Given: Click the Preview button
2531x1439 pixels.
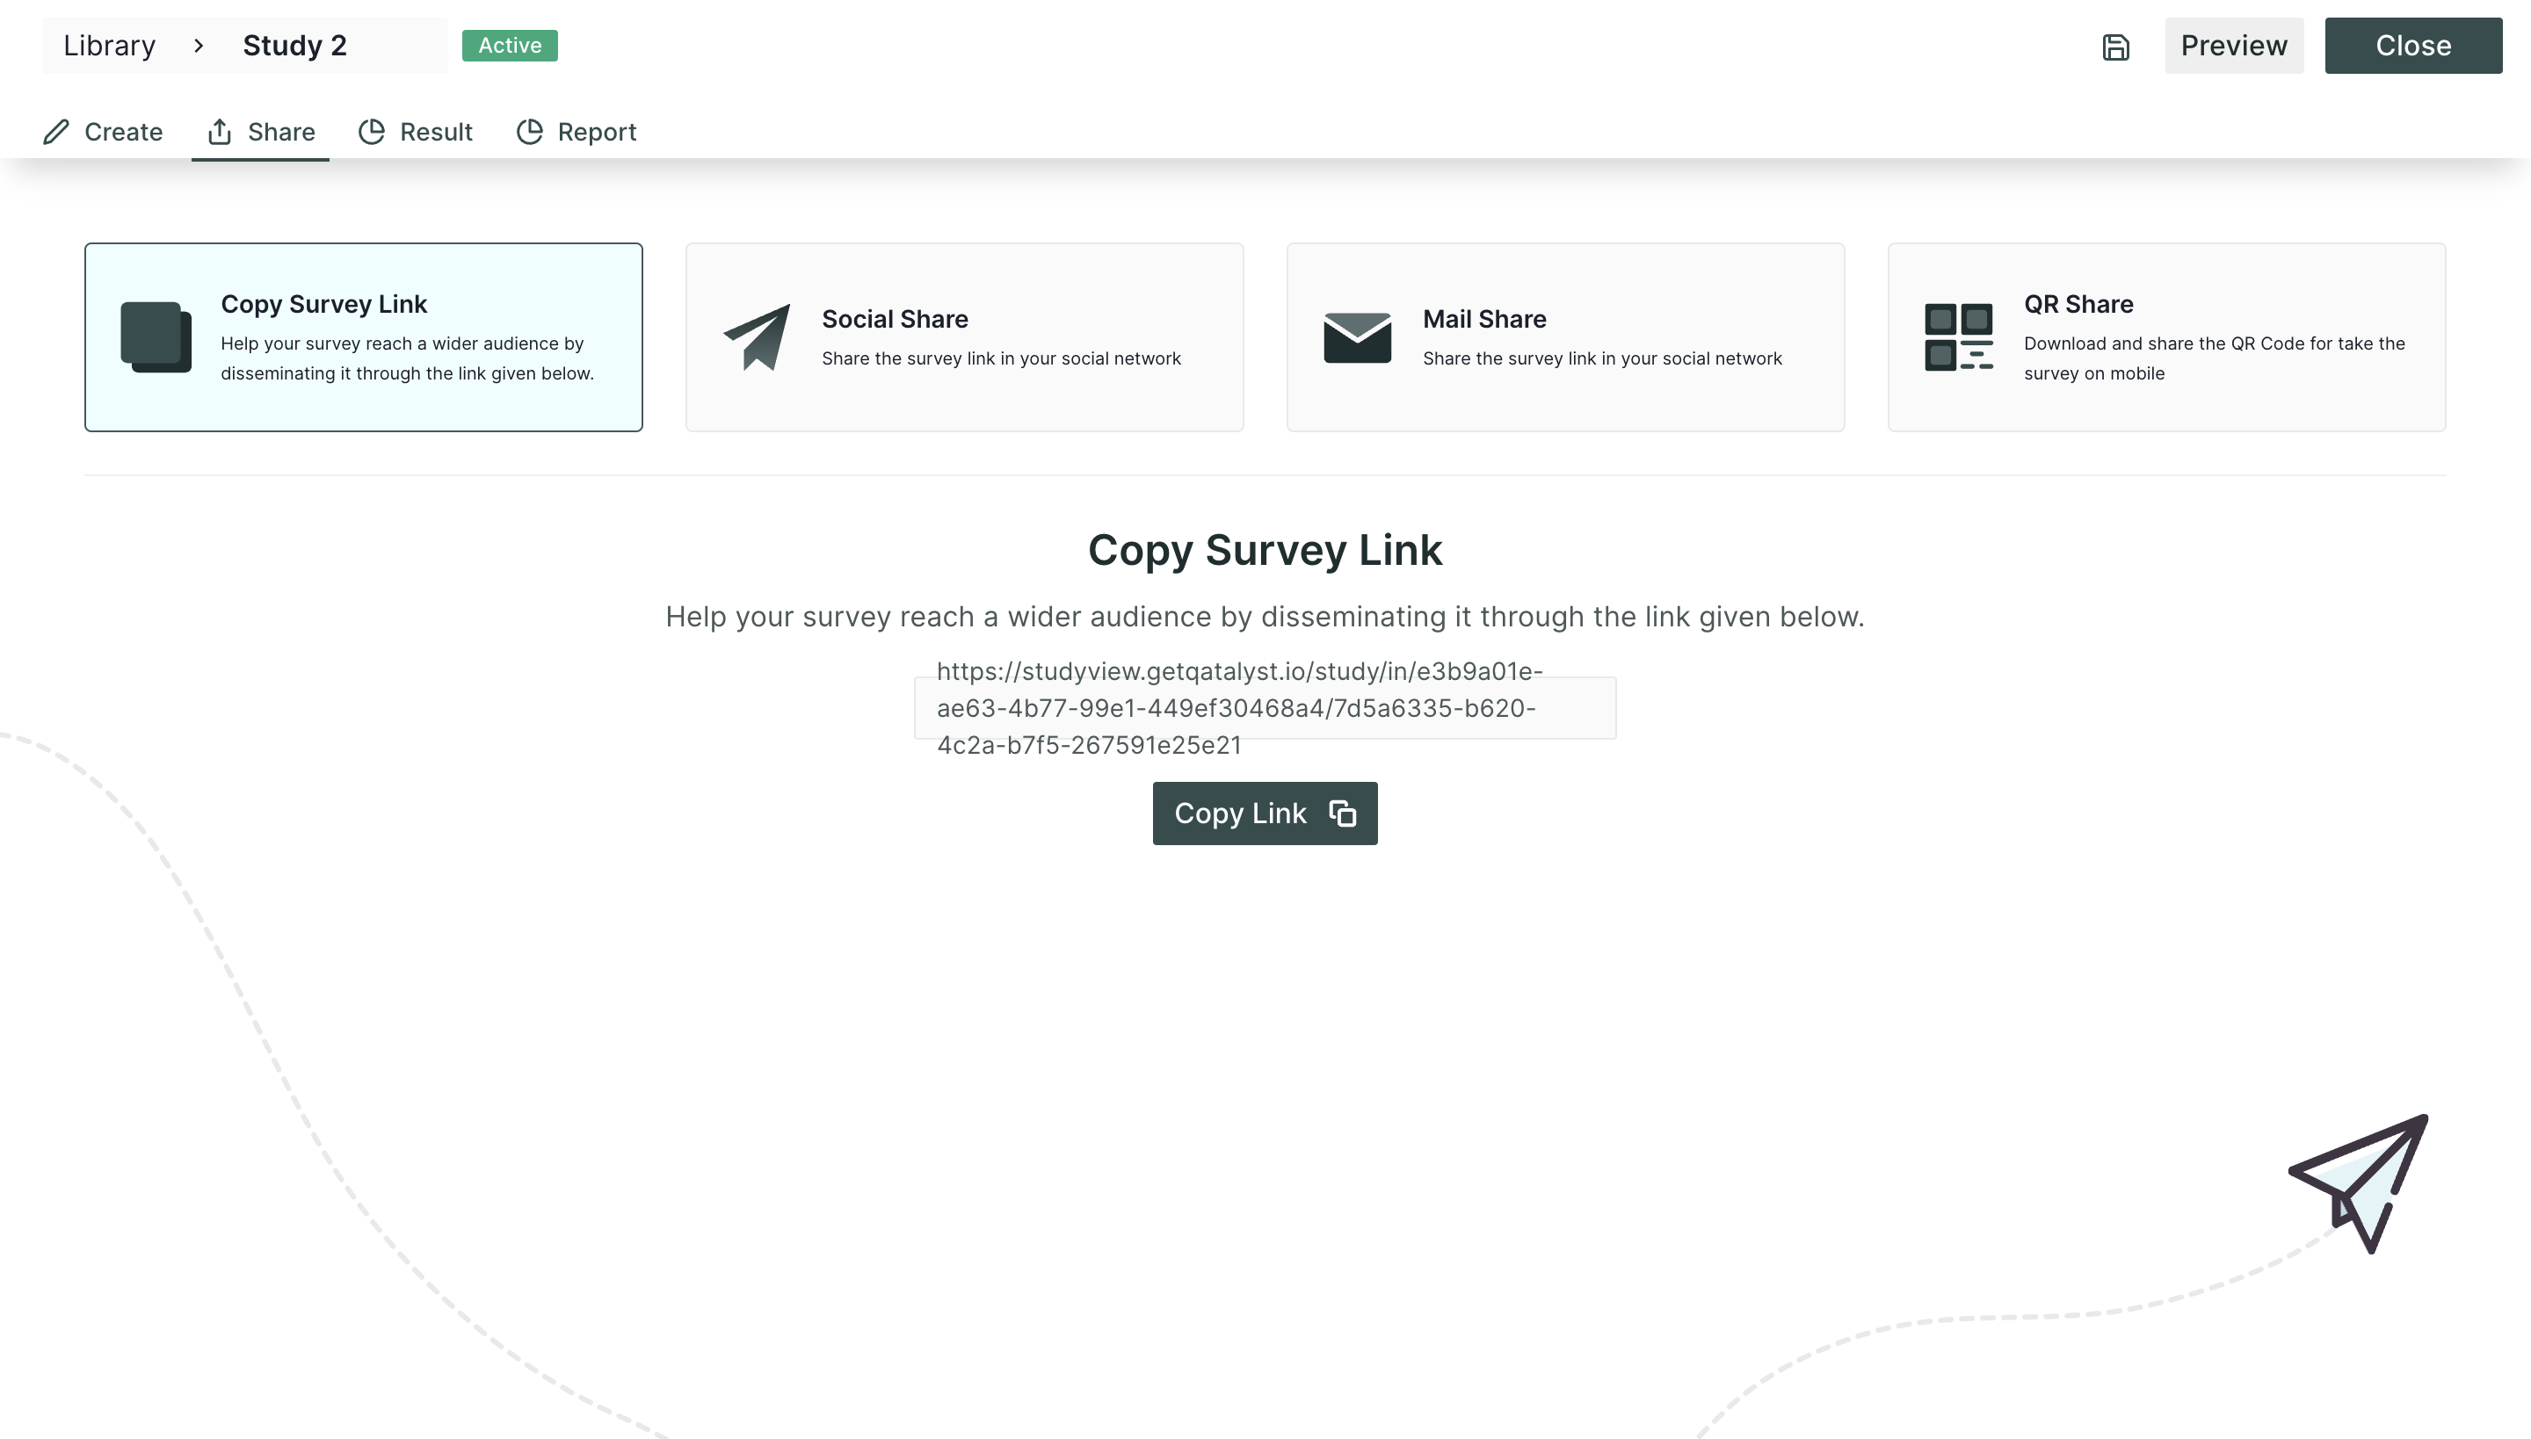Looking at the screenshot, I should pyautogui.click(x=2233, y=46).
